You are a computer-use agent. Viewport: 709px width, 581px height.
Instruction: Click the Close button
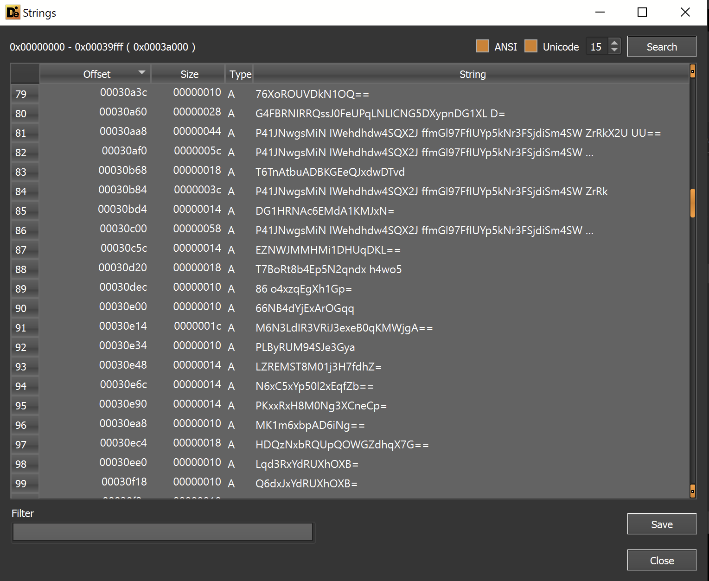click(x=662, y=560)
